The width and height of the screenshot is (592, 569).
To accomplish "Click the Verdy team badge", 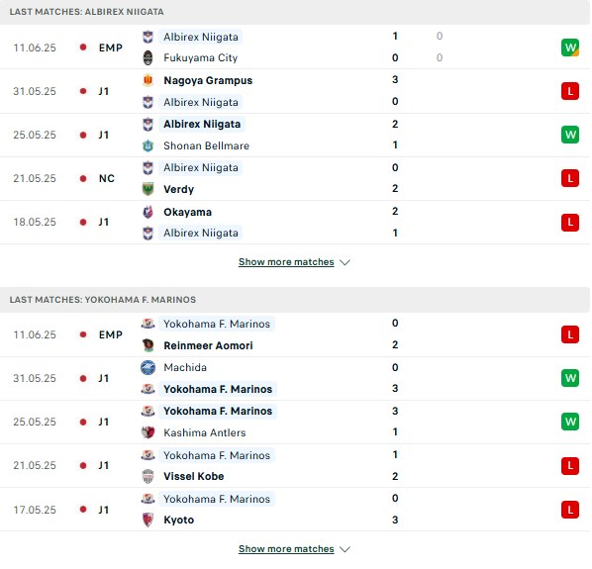I will click(148, 189).
